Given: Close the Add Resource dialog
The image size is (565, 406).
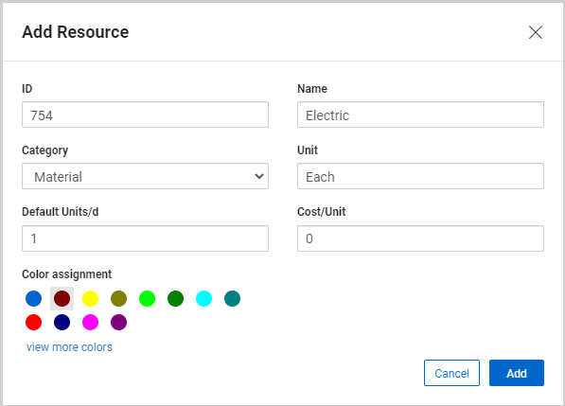Looking at the screenshot, I should (536, 32).
